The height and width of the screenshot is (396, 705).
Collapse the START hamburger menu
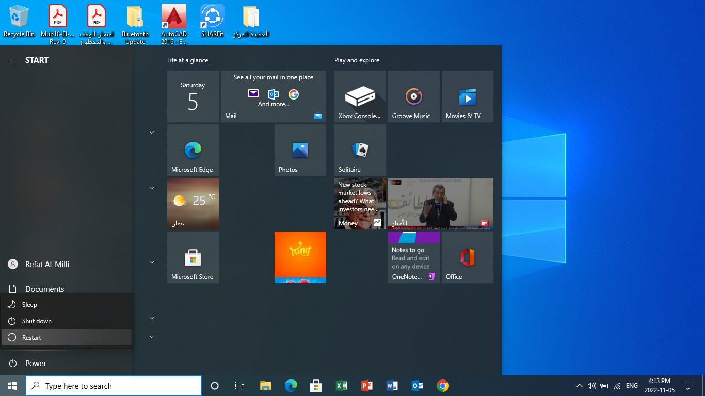click(13, 60)
